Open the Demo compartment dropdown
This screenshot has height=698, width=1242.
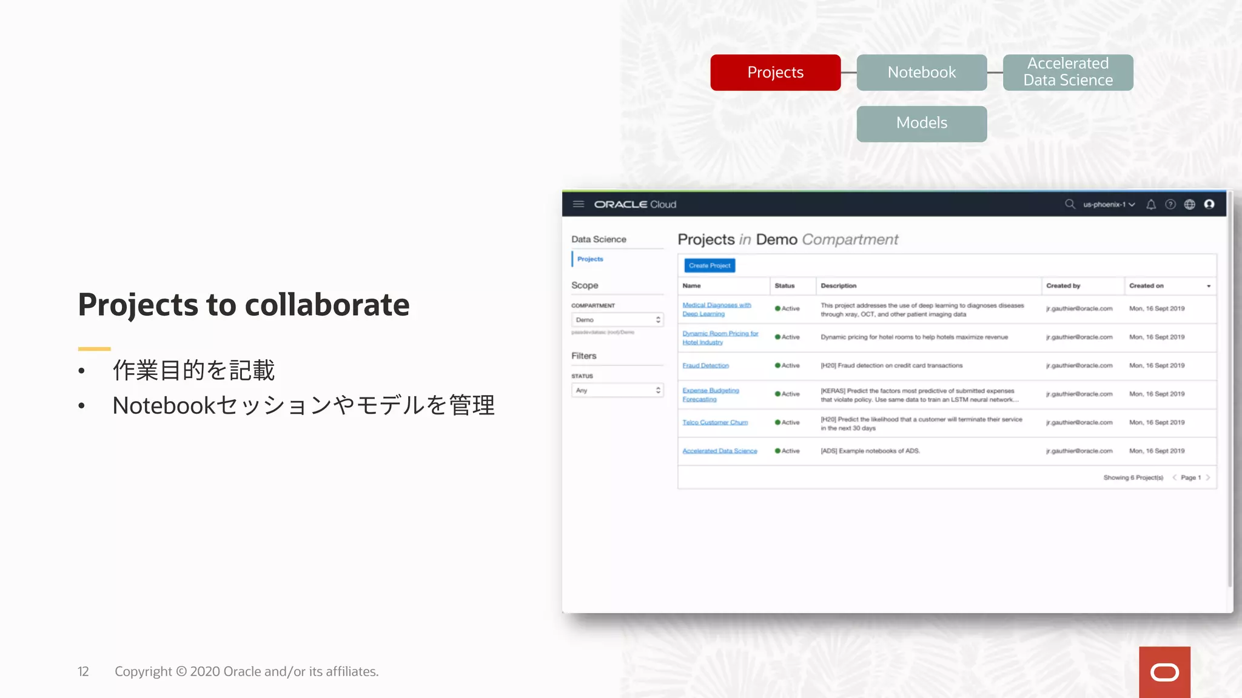(x=617, y=319)
